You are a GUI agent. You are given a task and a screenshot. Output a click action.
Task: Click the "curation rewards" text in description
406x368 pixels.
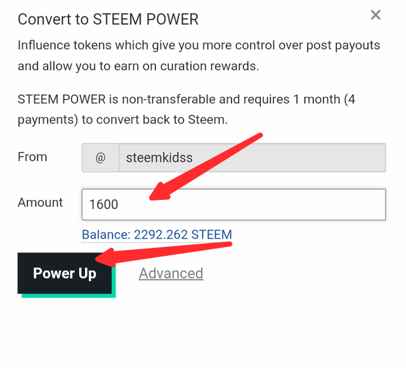pyautogui.click(x=209, y=66)
